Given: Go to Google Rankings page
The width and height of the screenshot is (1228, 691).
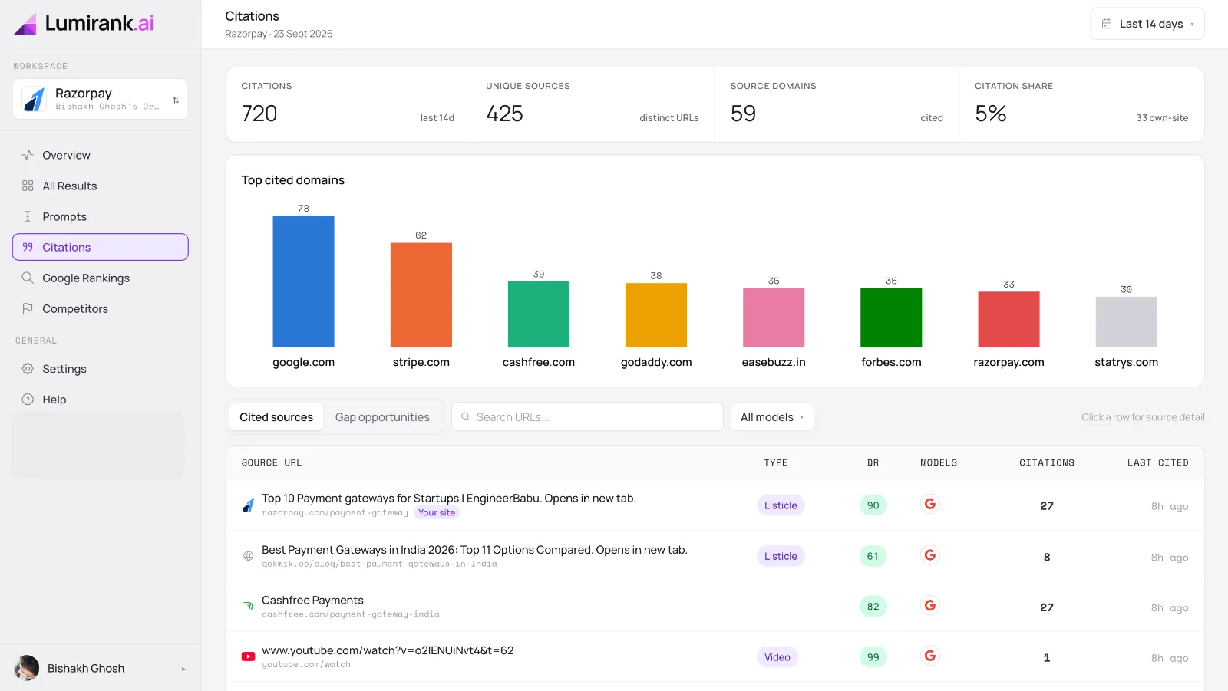Looking at the screenshot, I should 101,278.
